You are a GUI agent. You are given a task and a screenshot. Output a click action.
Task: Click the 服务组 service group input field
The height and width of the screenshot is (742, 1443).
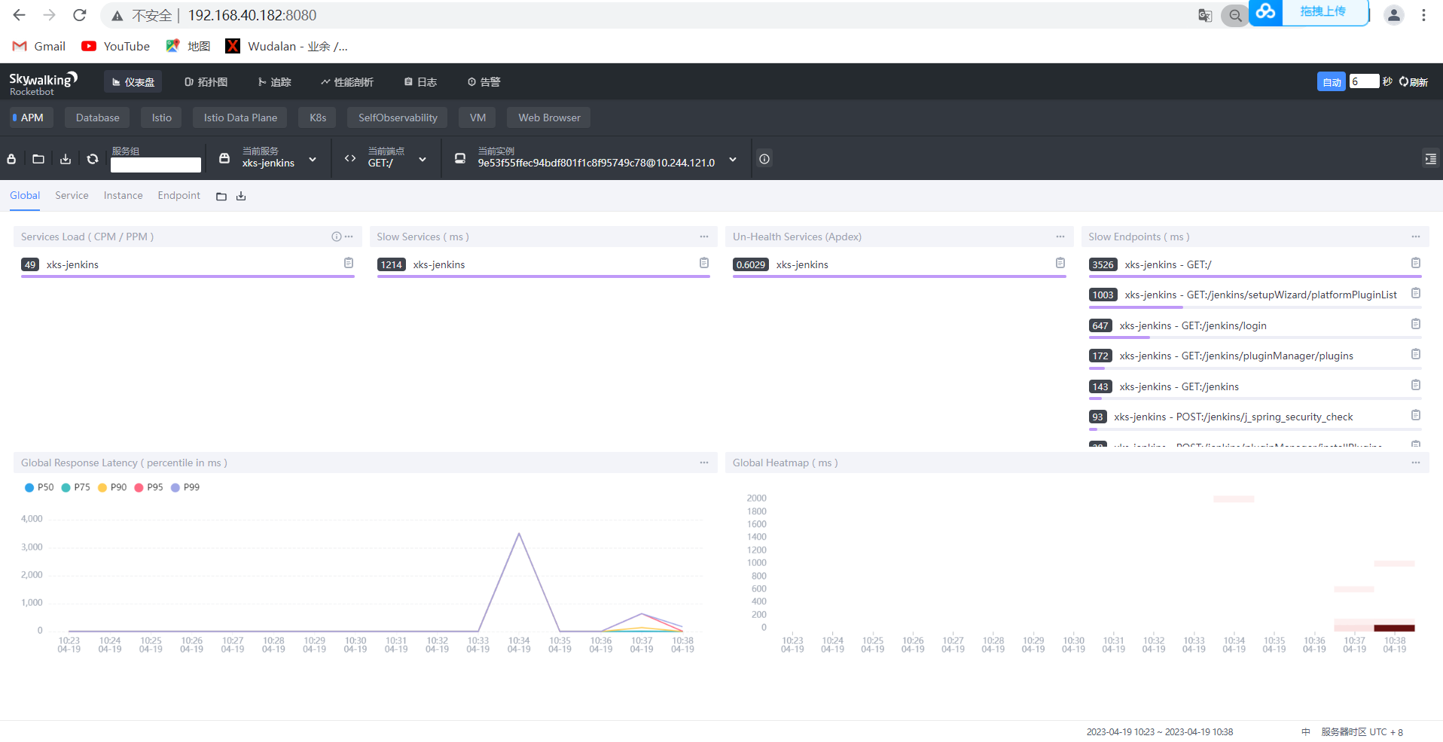click(x=156, y=164)
